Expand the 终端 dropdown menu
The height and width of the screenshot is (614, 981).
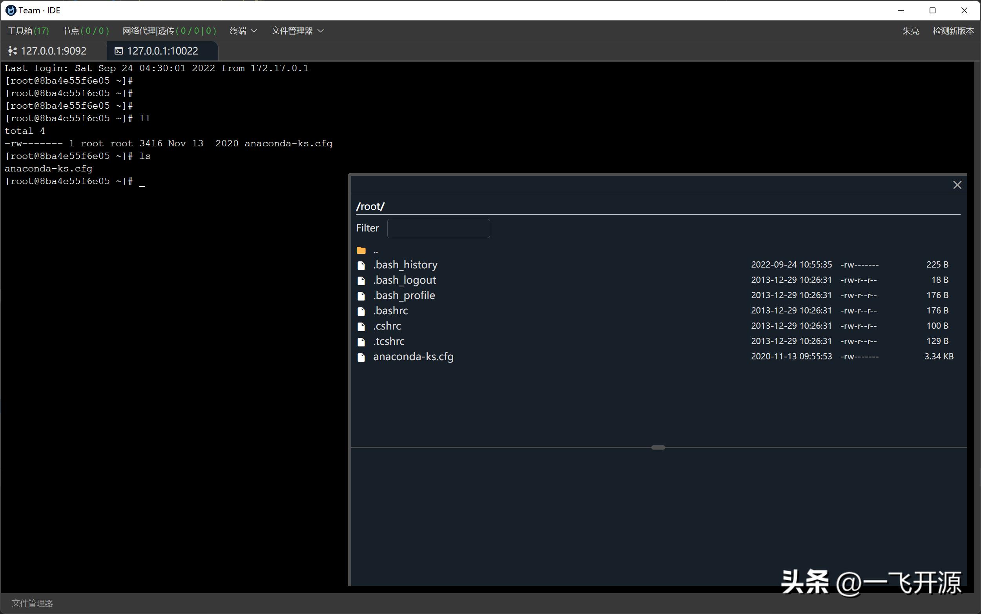click(243, 31)
